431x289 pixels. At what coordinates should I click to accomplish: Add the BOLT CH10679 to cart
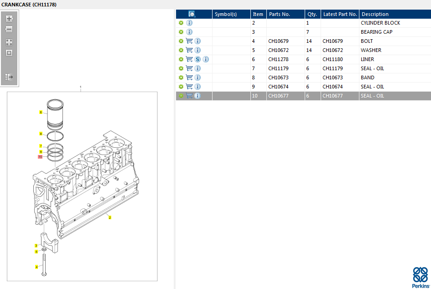click(x=189, y=41)
